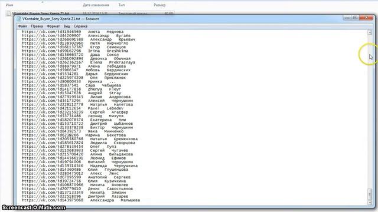Click the line with id138502960

point(75,43)
